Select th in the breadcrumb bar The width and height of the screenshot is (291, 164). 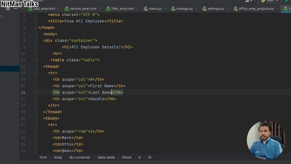[150, 157]
